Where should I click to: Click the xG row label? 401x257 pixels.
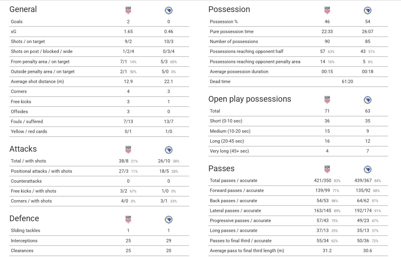pos(14,32)
